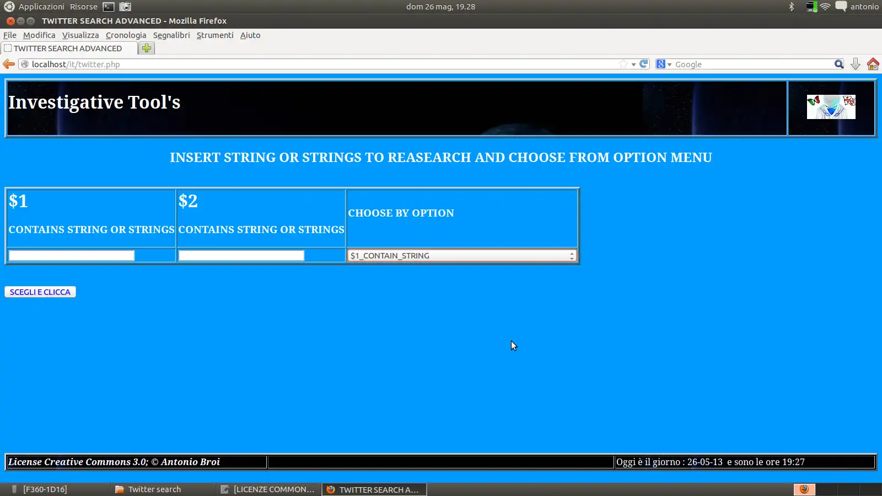Open the URL history dropdown arrow
882x496 pixels.
[633, 64]
